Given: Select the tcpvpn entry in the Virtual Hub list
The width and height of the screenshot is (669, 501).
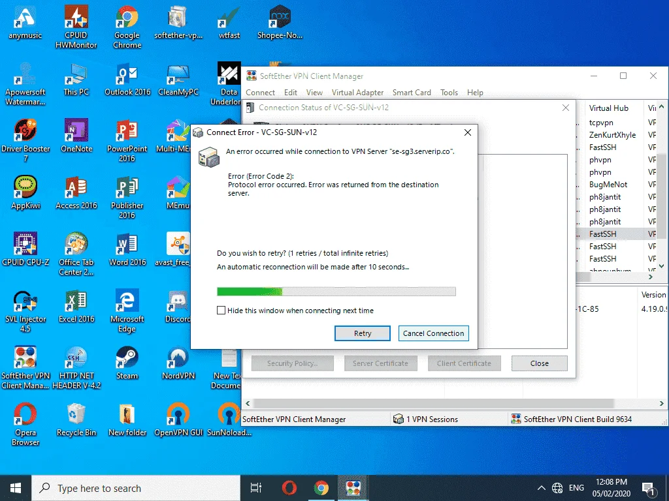Looking at the screenshot, I should point(601,123).
